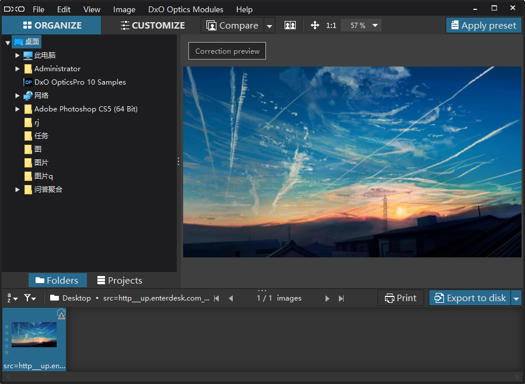Click Export to disk
Screen dimensions: 525x384
(470, 298)
